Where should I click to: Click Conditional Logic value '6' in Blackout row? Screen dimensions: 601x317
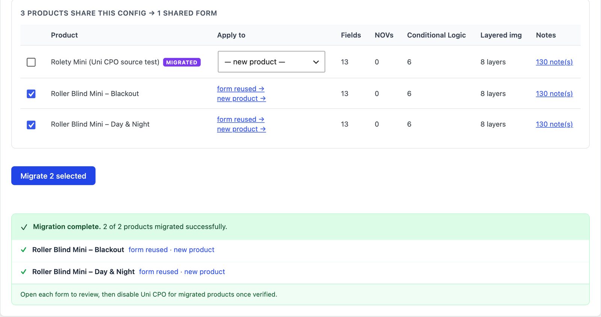pos(409,94)
